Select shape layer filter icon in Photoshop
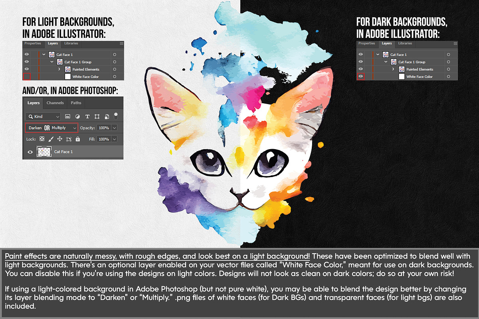 tap(97, 116)
